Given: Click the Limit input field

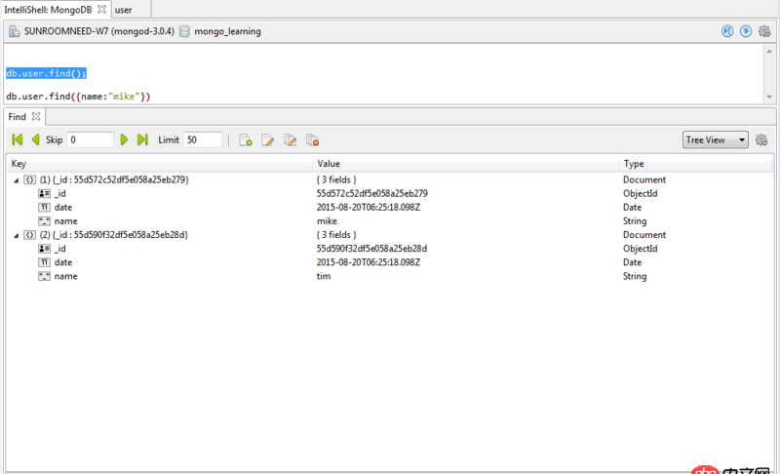Looking at the screenshot, I should tap(203, 139).
